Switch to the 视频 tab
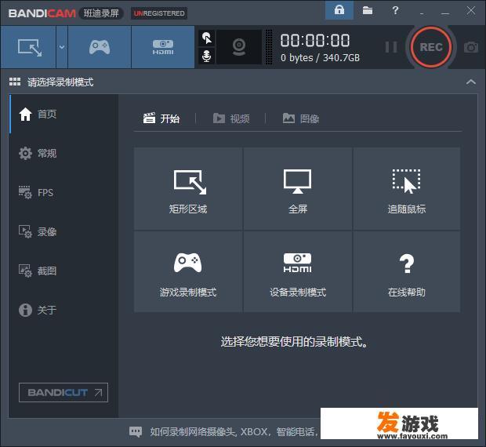This screenshot has height=447, width=486. (x=231, y=118)
